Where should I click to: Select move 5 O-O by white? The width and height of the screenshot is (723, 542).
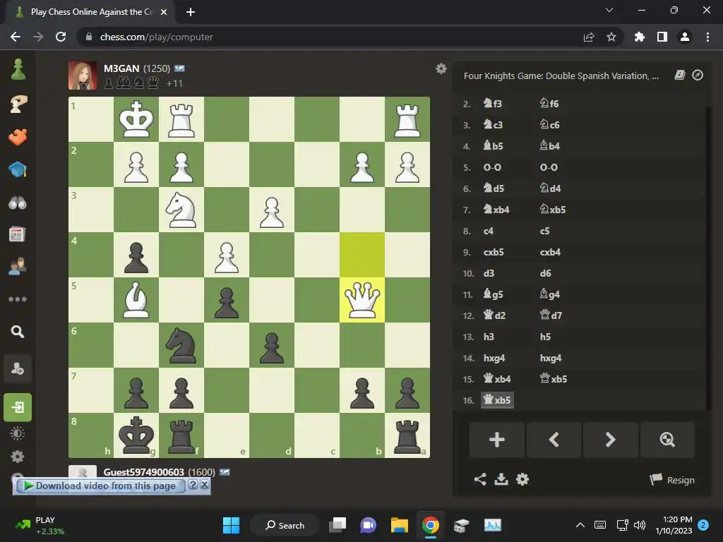point(492,167)
